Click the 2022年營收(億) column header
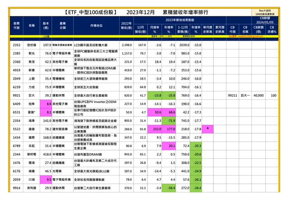 click(x=126, y=26)
